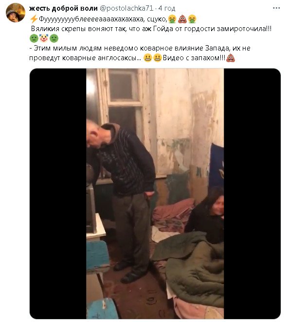Click the clown face emoji
Viewport: 287px width, 322px height.
point(44,38)
